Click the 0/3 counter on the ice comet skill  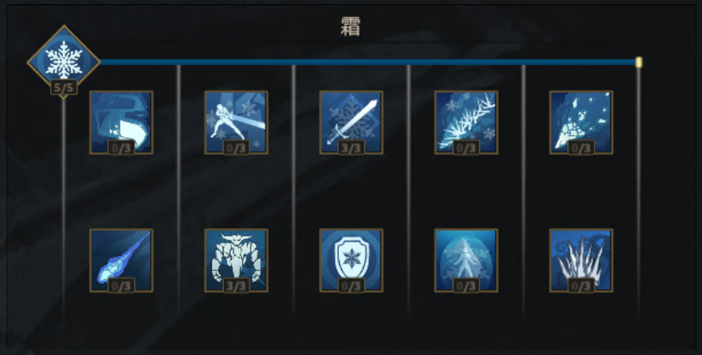coord(121,286)
